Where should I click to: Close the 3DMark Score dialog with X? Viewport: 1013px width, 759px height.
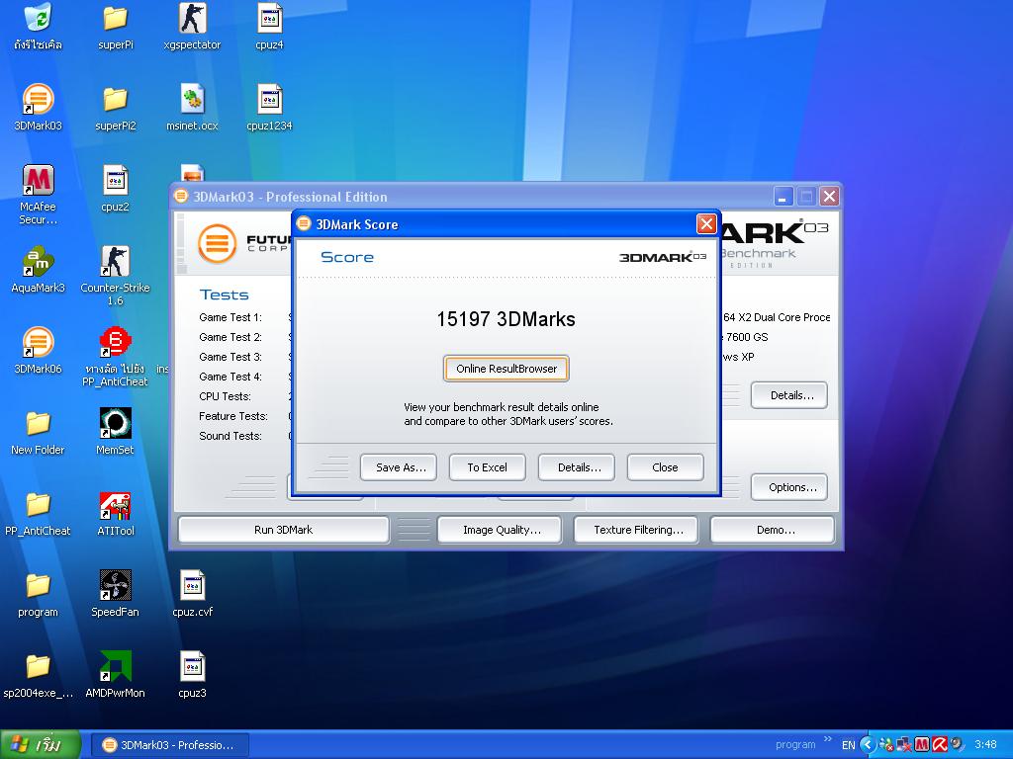click(706, 224)
